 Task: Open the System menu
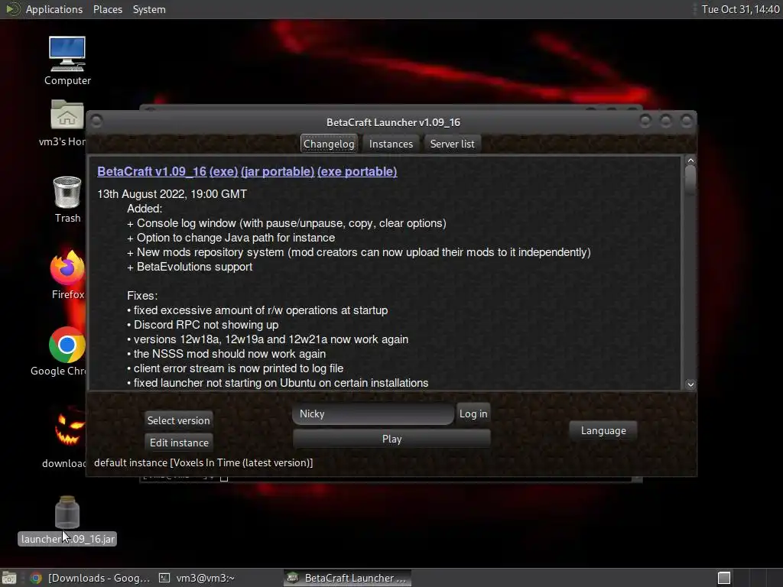click(149, 9)
